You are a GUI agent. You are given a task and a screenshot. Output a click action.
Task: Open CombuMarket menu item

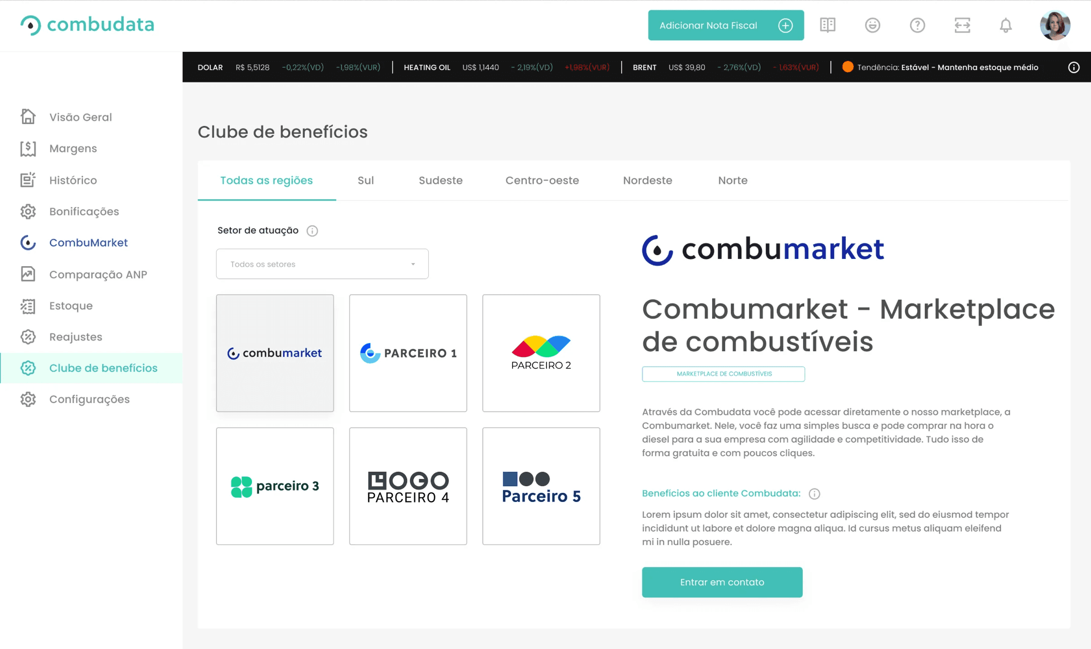click(x=88, y=243)
